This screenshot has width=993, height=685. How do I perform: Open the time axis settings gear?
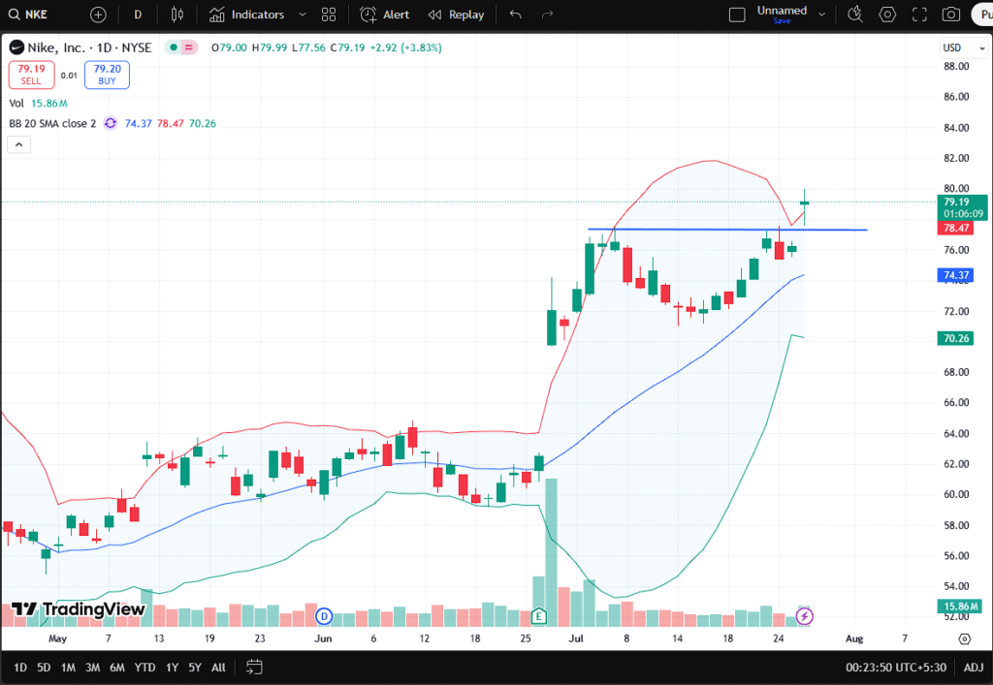click(x=965, y=638)
